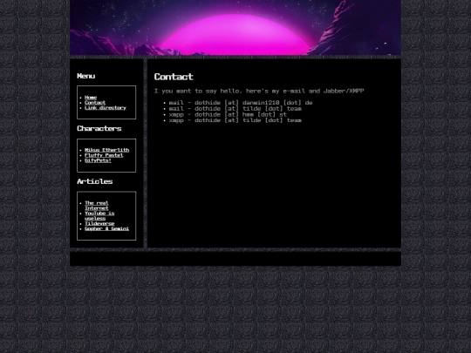This screenshot has width=471, height=353.
Task: Click the 'Menu' sidebar heading
Action: pos(85,76)
